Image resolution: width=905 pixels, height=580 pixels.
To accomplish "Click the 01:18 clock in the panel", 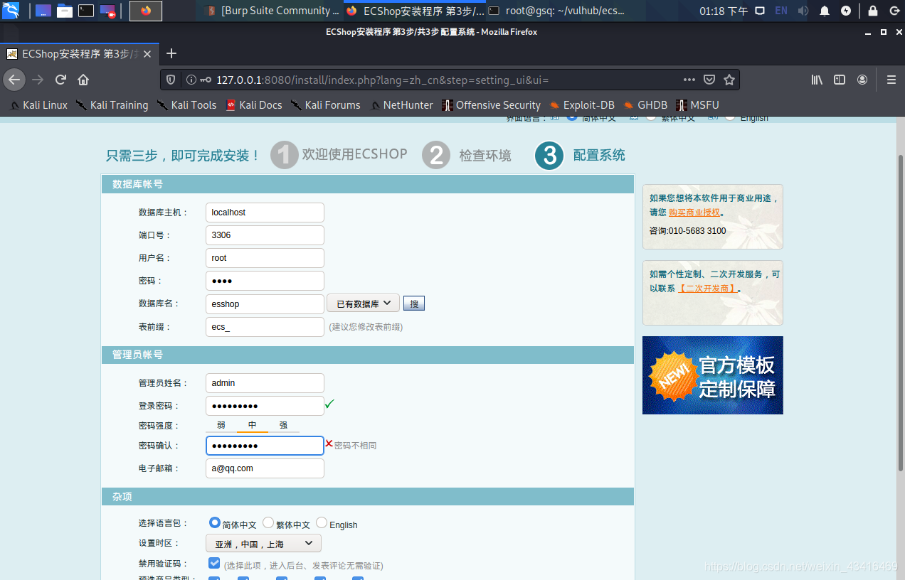I will click(x=724, y=11).
